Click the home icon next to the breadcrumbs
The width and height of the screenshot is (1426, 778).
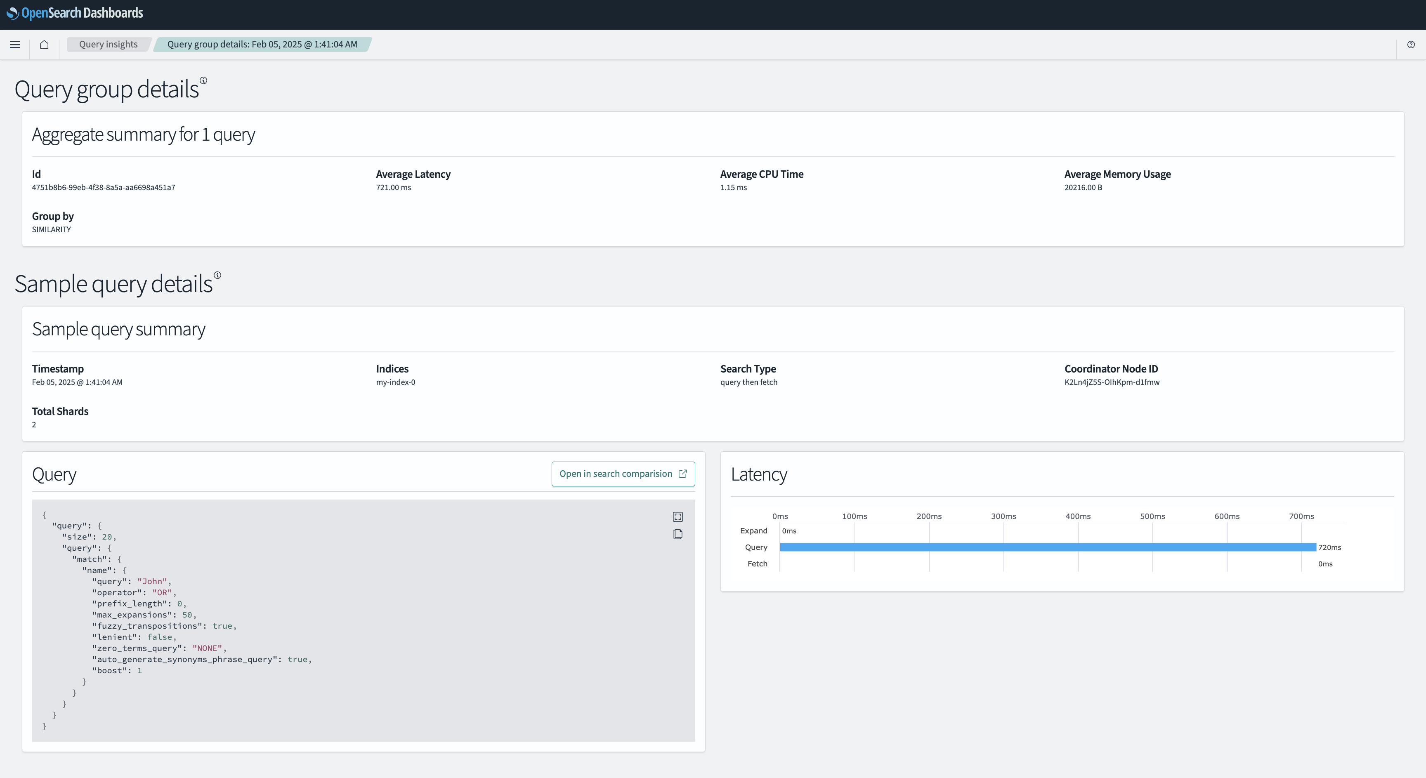click(x=44, y=44)
